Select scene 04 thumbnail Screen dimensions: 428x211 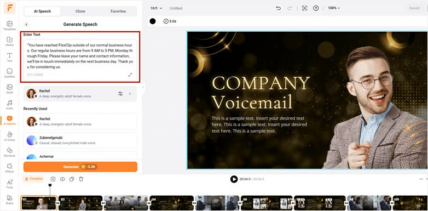click(171, 203)
